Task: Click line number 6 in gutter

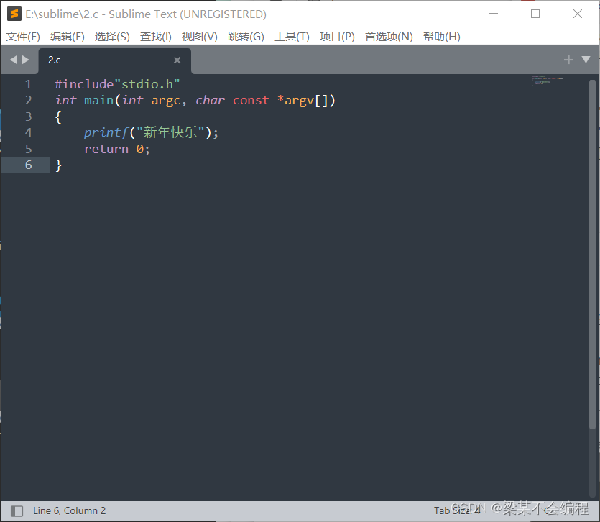Action: point(28,165)
